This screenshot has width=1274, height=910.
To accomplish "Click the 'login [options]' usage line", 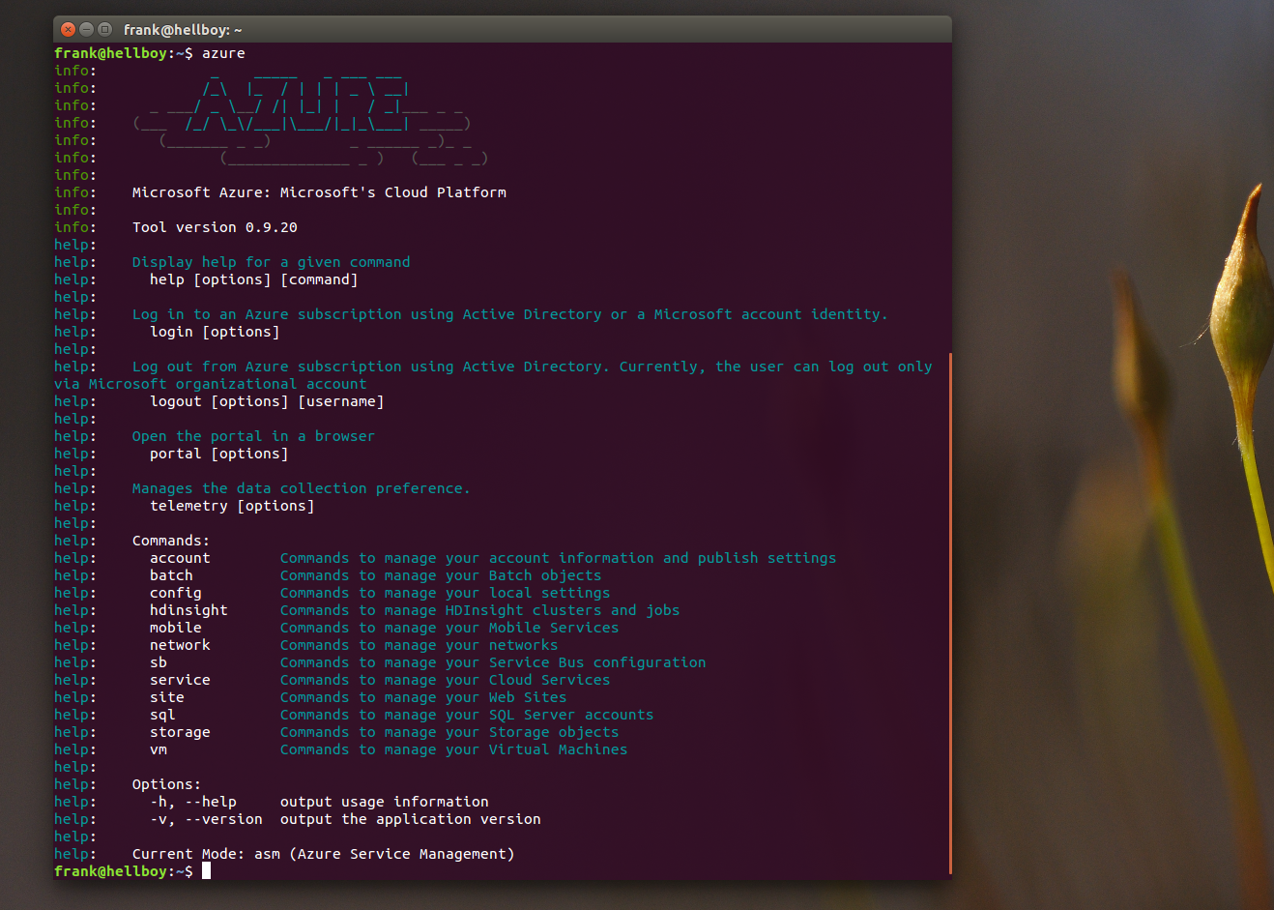I will [215, 332].
